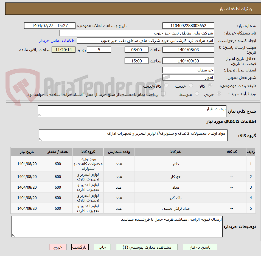
Task: Click the requester field امید مرادی فرد
Action: 145,41
